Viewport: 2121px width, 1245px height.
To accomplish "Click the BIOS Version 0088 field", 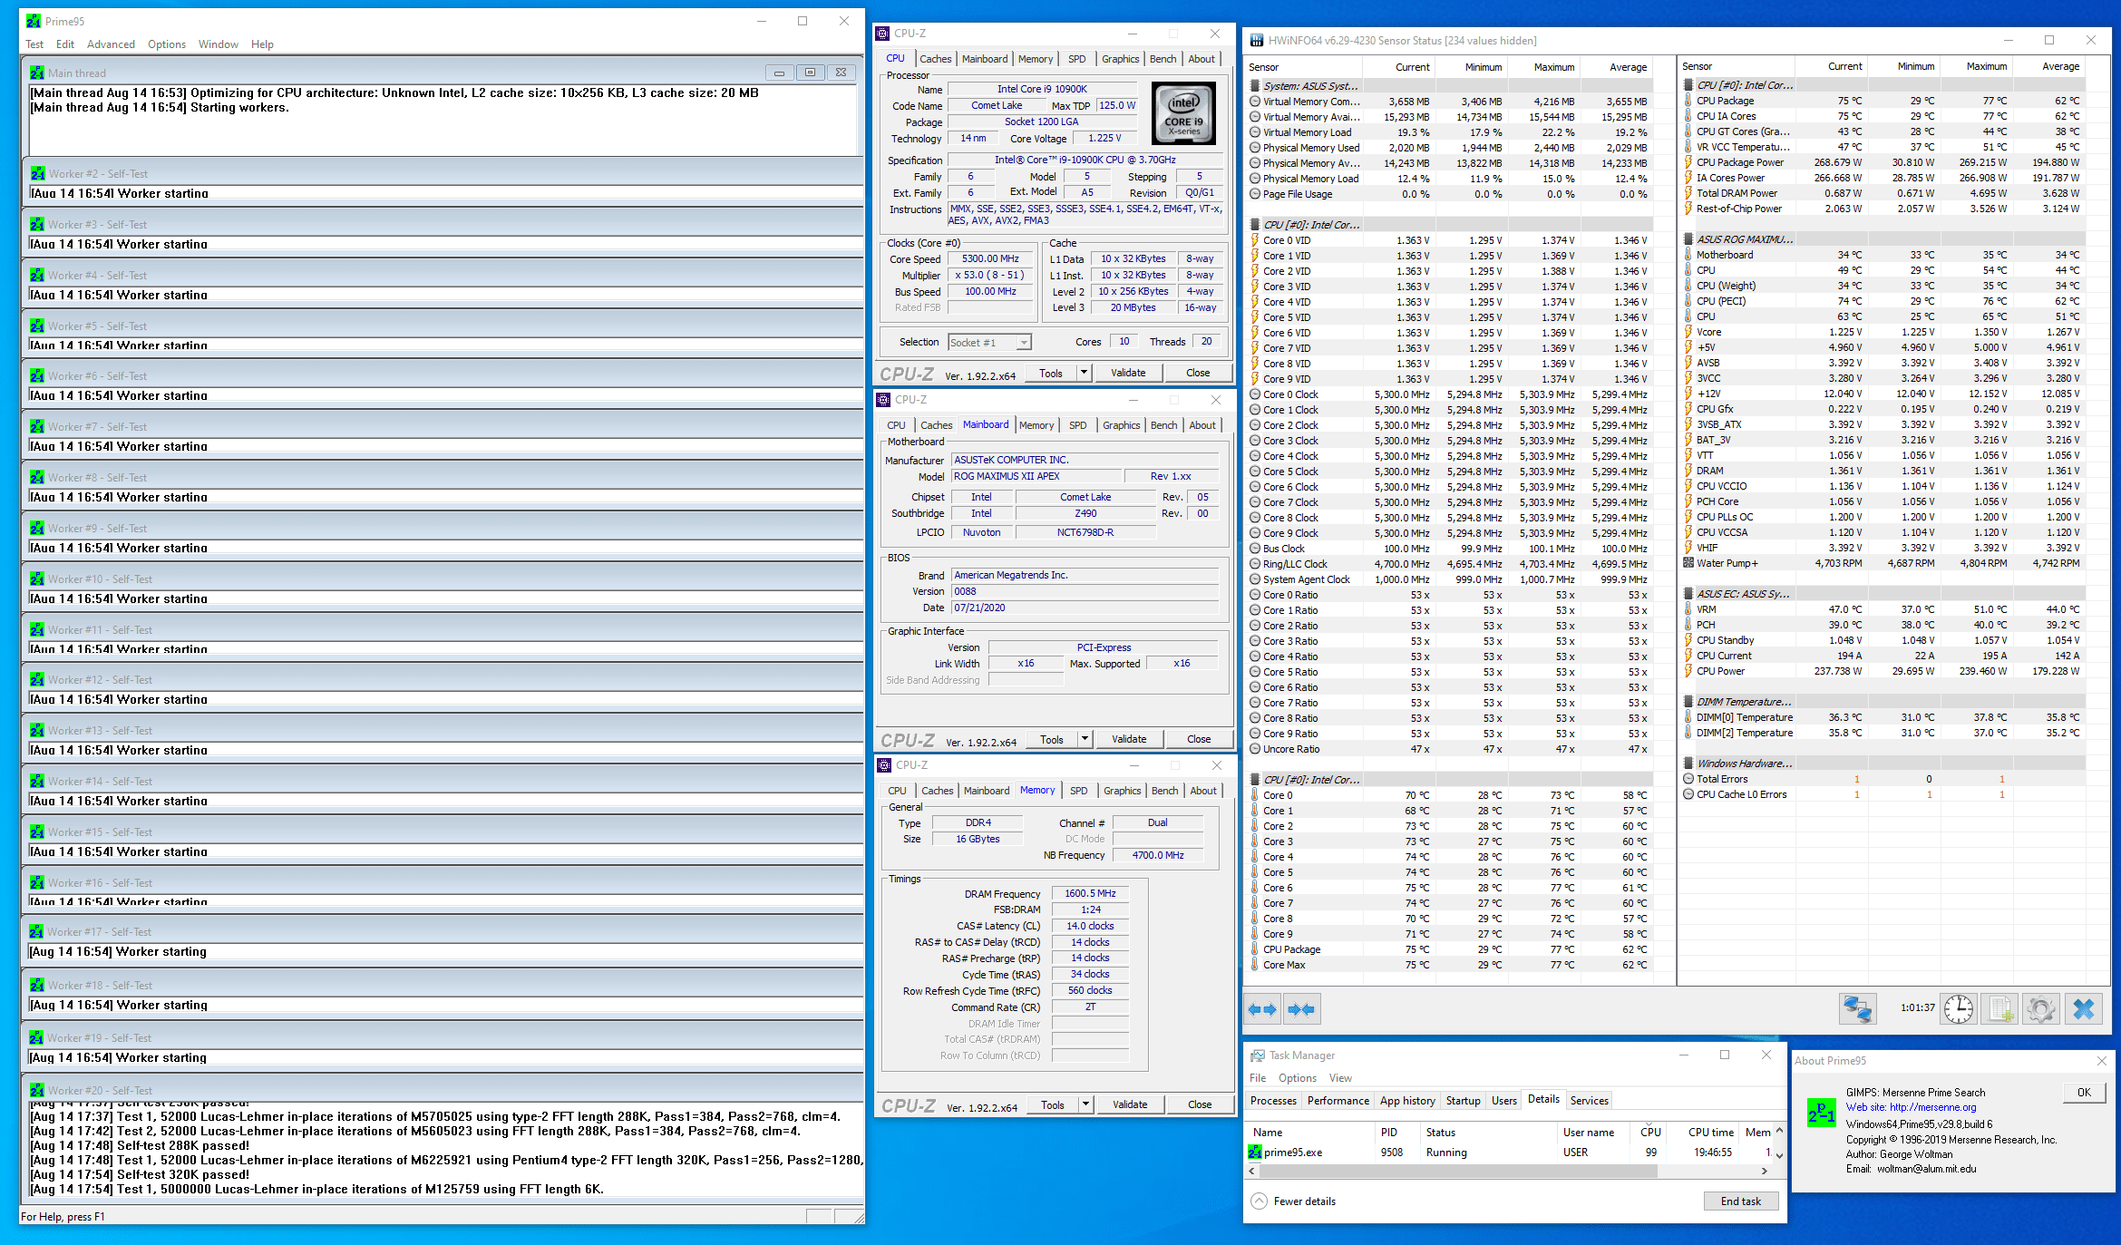I will 1085,591.
